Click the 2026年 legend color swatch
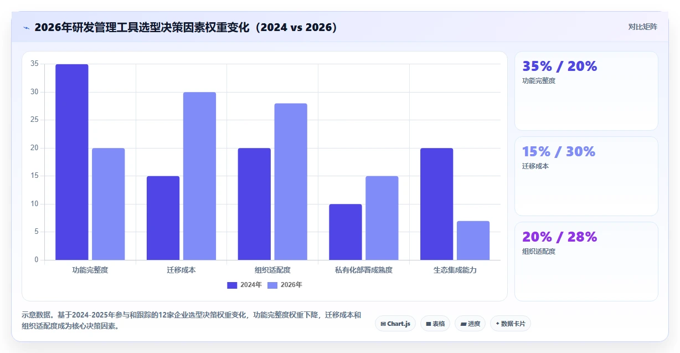Screen dimensions: 680x353 pyautogui.click(x=272, y=285)
